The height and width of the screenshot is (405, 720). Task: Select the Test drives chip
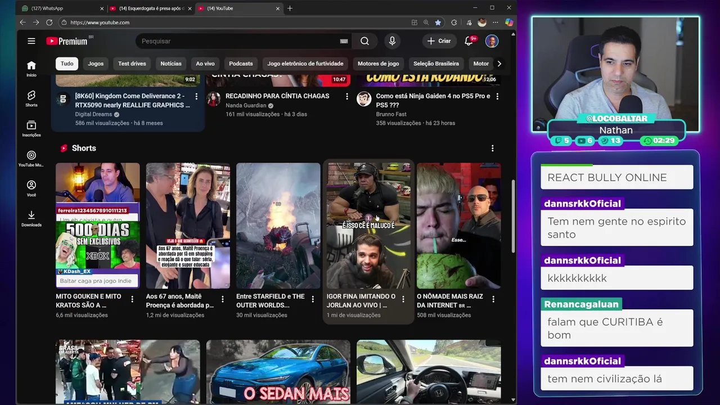[132, 64]
